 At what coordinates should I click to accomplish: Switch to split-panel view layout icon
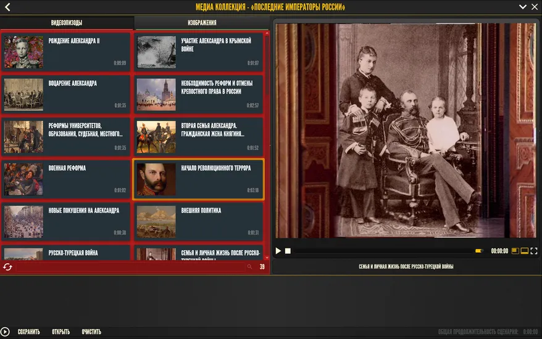click(515, 251)
